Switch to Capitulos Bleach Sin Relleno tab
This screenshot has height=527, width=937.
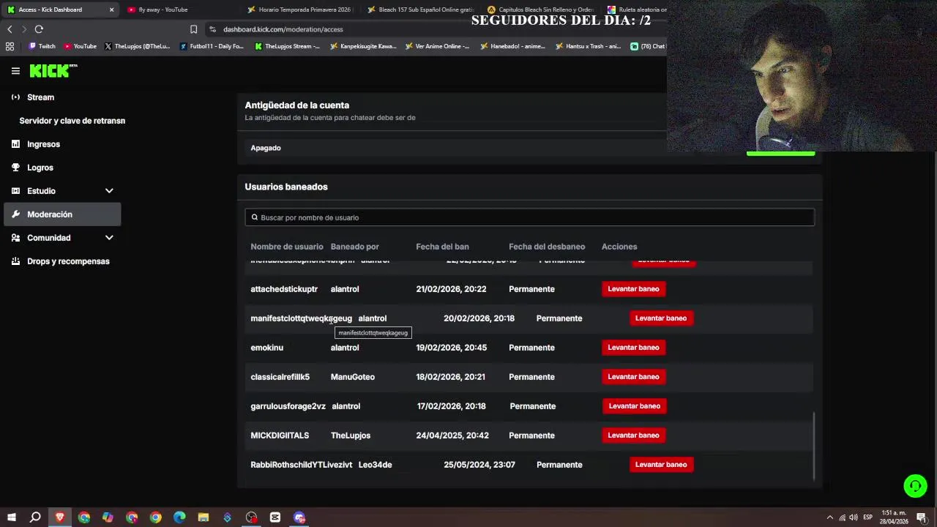click(x=540, y=10)
